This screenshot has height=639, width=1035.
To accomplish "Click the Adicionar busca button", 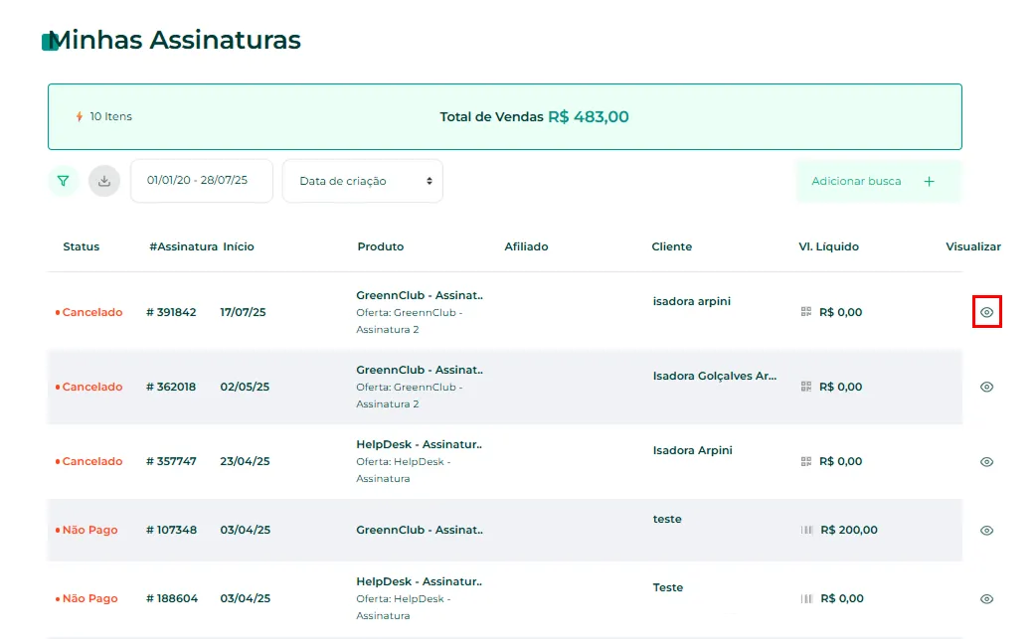I will 879,181.
